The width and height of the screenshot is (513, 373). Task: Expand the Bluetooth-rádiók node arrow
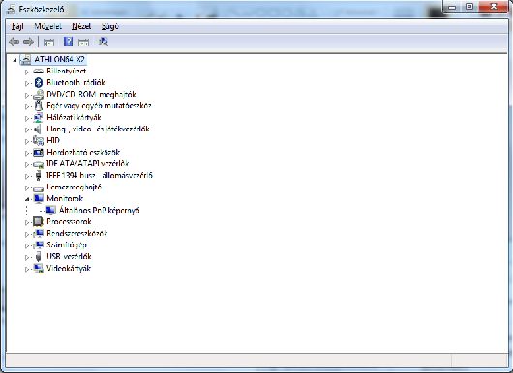point(27,83)
